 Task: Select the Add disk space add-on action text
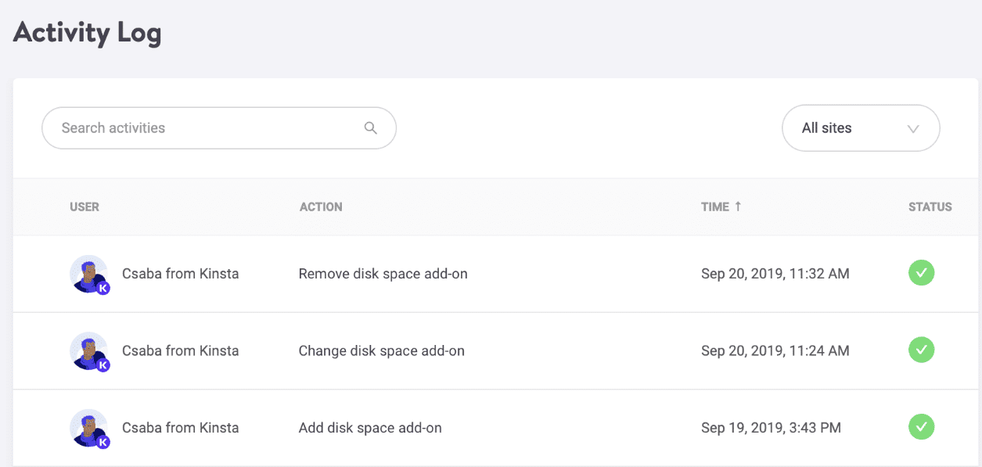pos(370,428)
